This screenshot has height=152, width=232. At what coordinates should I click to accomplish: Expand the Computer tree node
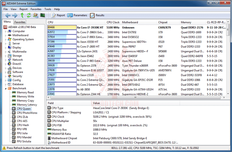(x=5, y=31)
